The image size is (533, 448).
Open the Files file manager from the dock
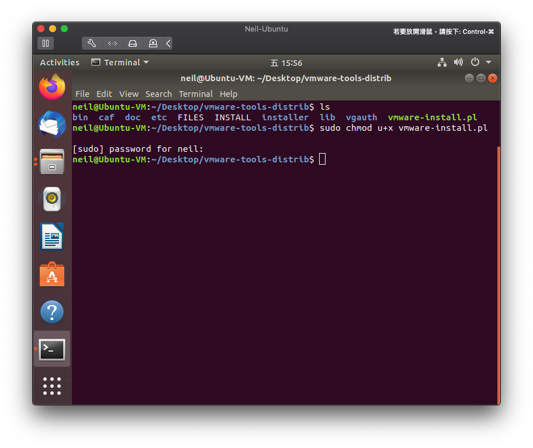coord(52,162)
